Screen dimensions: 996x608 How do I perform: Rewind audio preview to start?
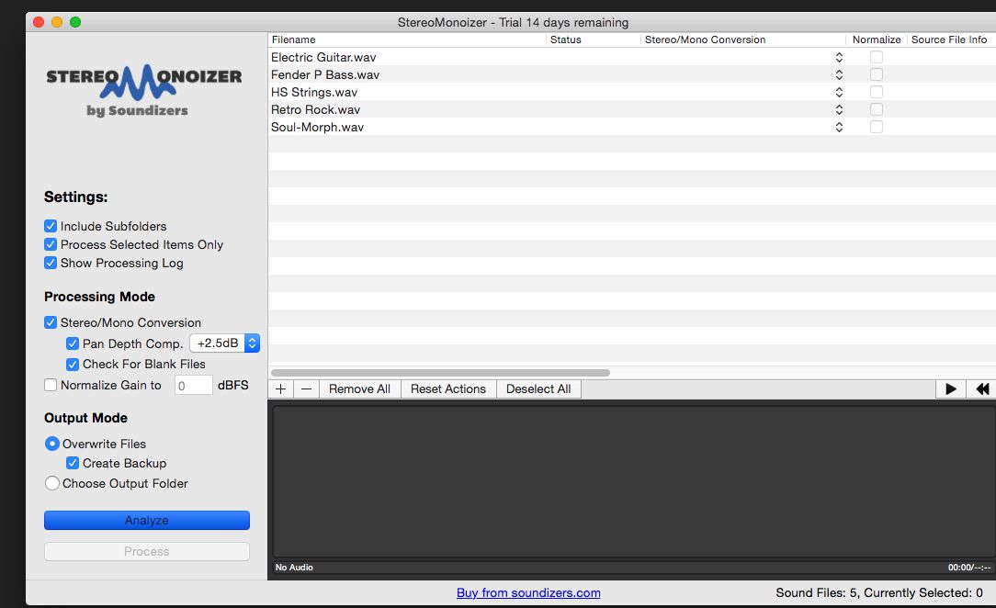click(x=981, y=389)
